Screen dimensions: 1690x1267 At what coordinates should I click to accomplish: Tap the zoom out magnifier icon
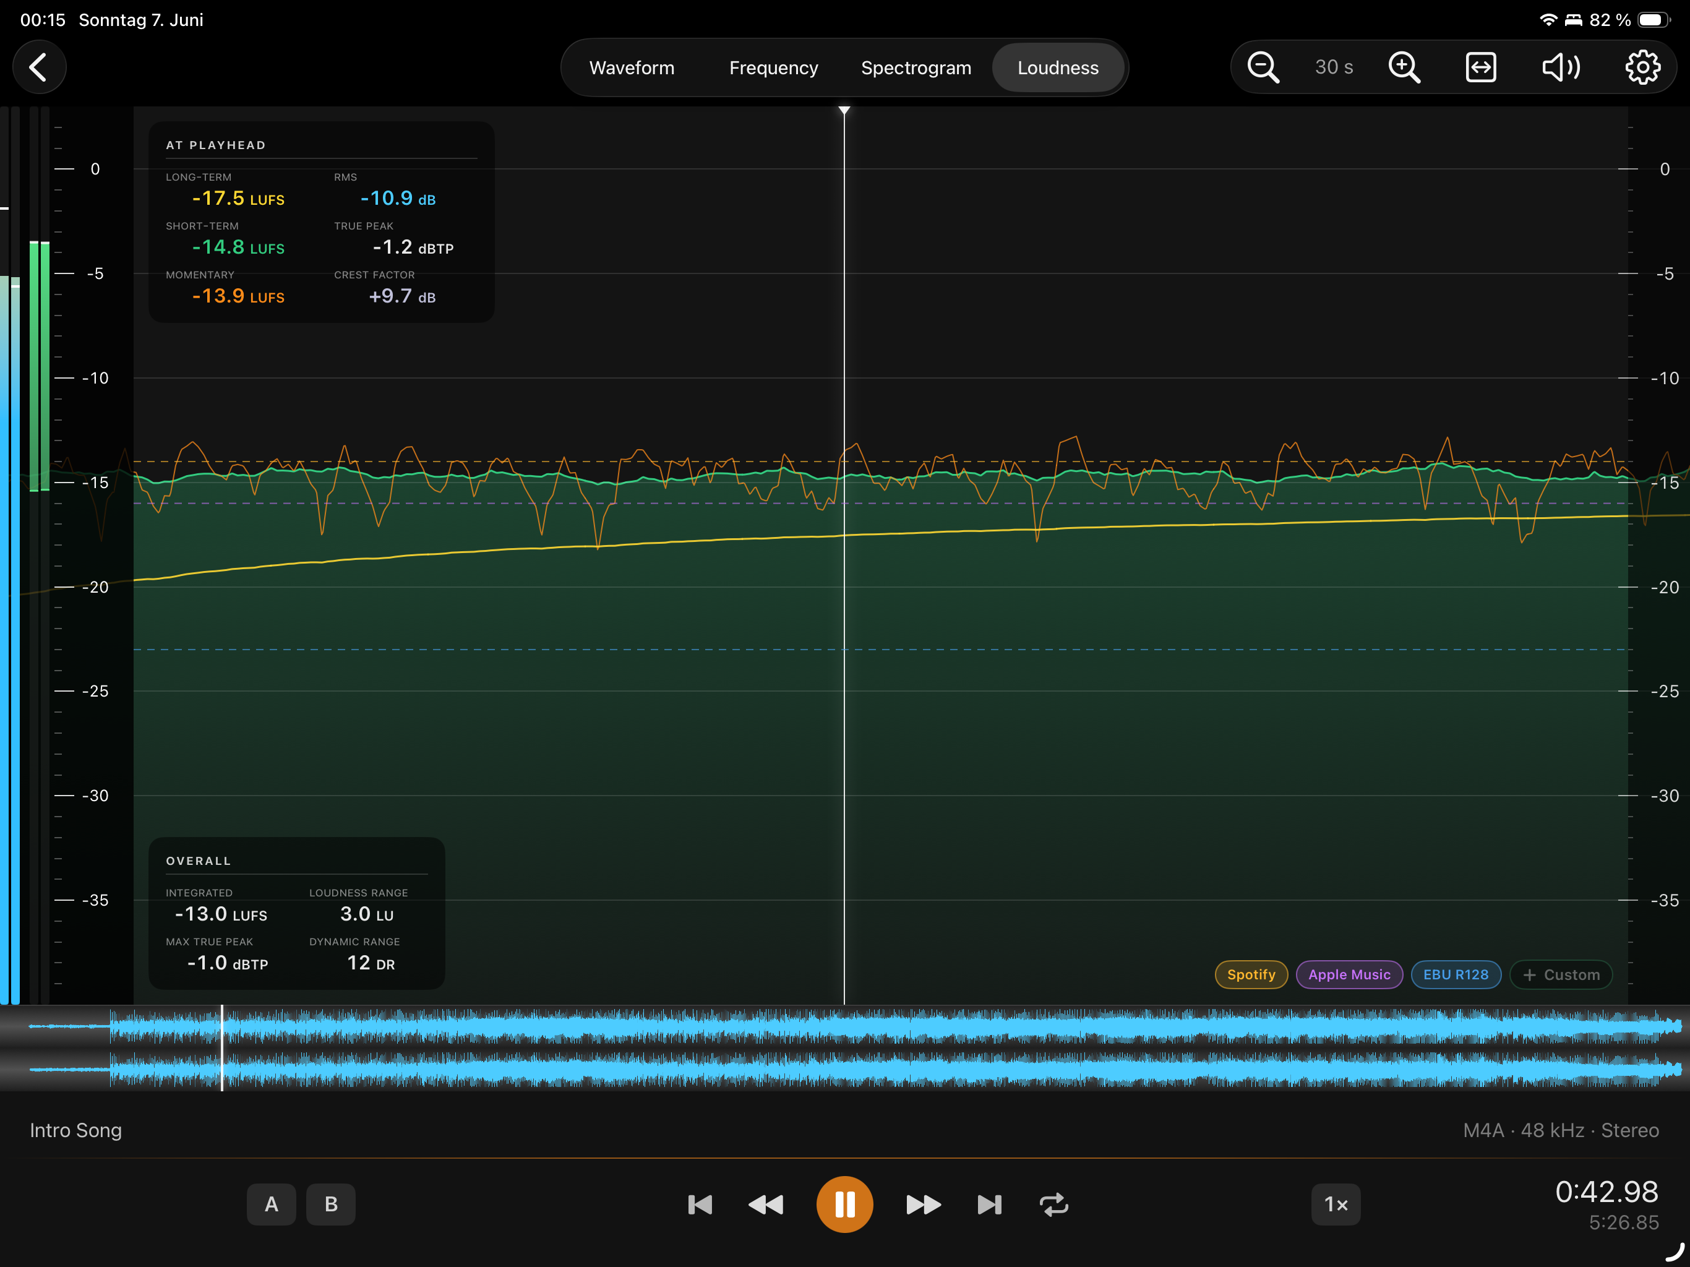(x=1263, y=67)
